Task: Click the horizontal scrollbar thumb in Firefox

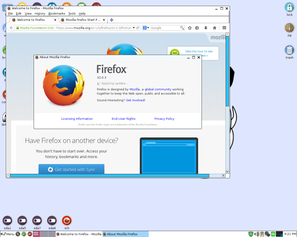Action: tap(109, 176)
